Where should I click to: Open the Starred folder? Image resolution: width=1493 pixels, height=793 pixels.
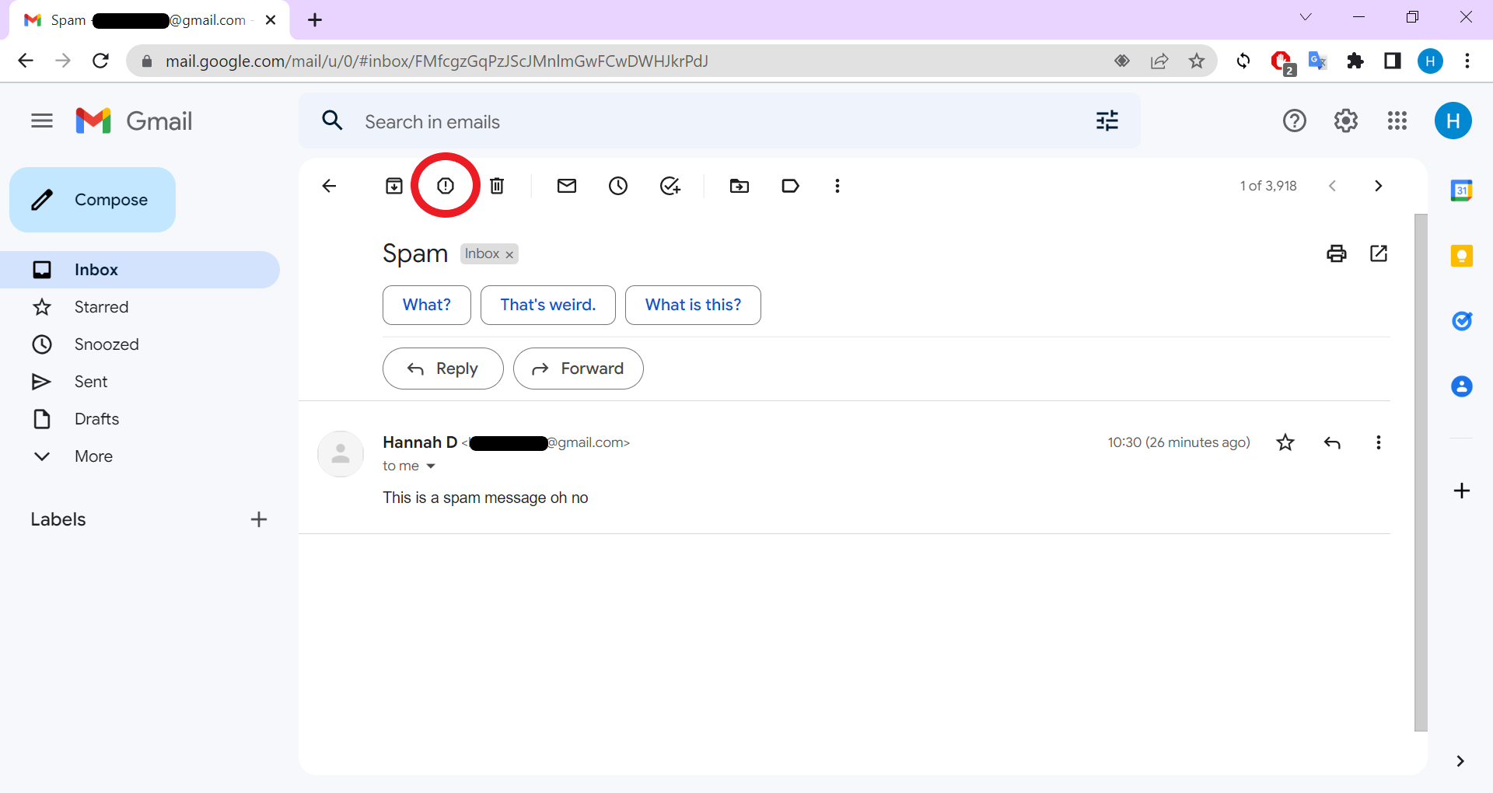(140, 307)
